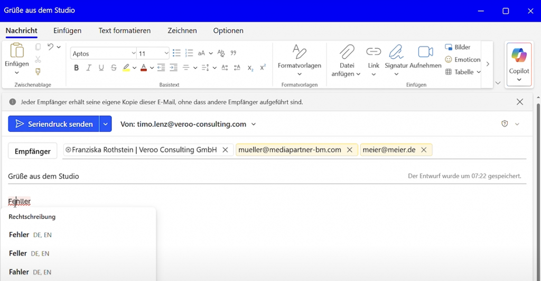This screenshot has height=281, width=541.
Task: Insert Bilder pictures
Action: click(458, 47)
